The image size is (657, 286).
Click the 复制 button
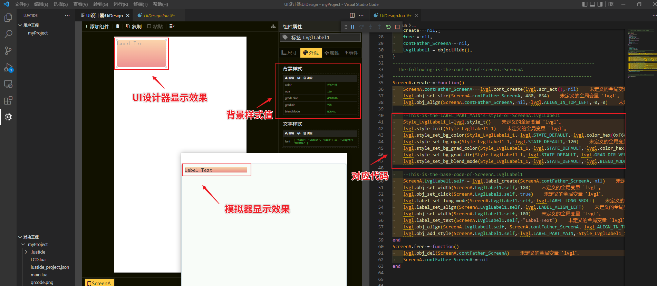(134, 26)
